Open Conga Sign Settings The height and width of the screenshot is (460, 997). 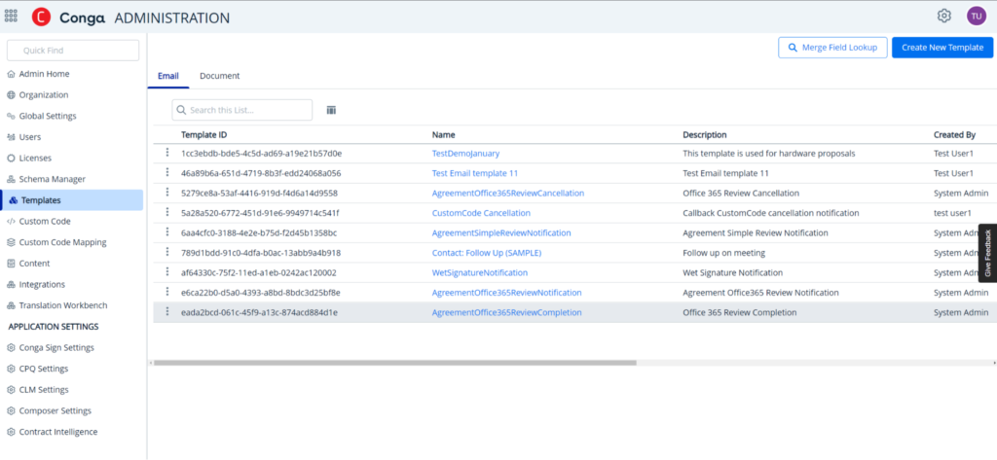(x=56, y=347)
